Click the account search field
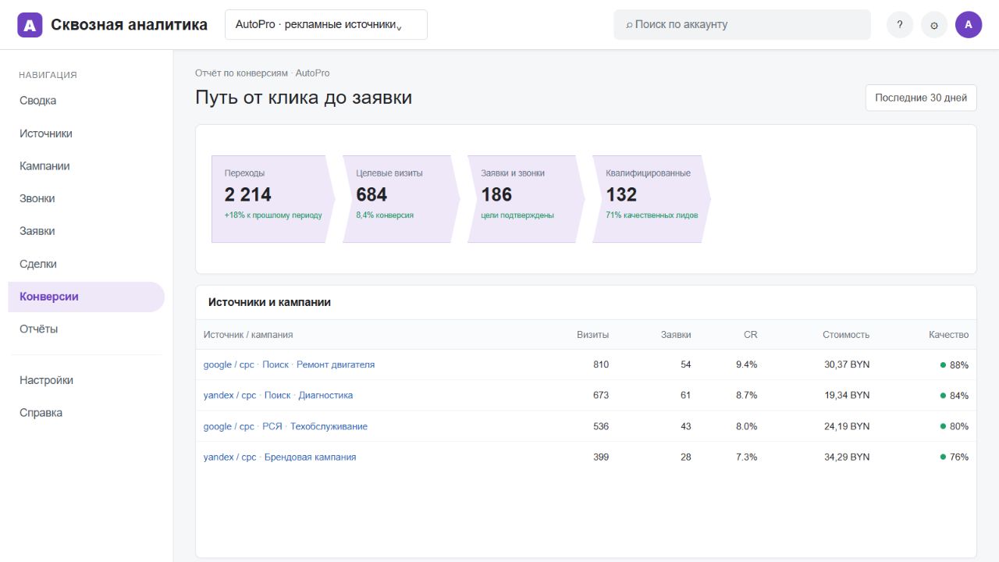Screen dimensions: 999x562 click(742, 24)
